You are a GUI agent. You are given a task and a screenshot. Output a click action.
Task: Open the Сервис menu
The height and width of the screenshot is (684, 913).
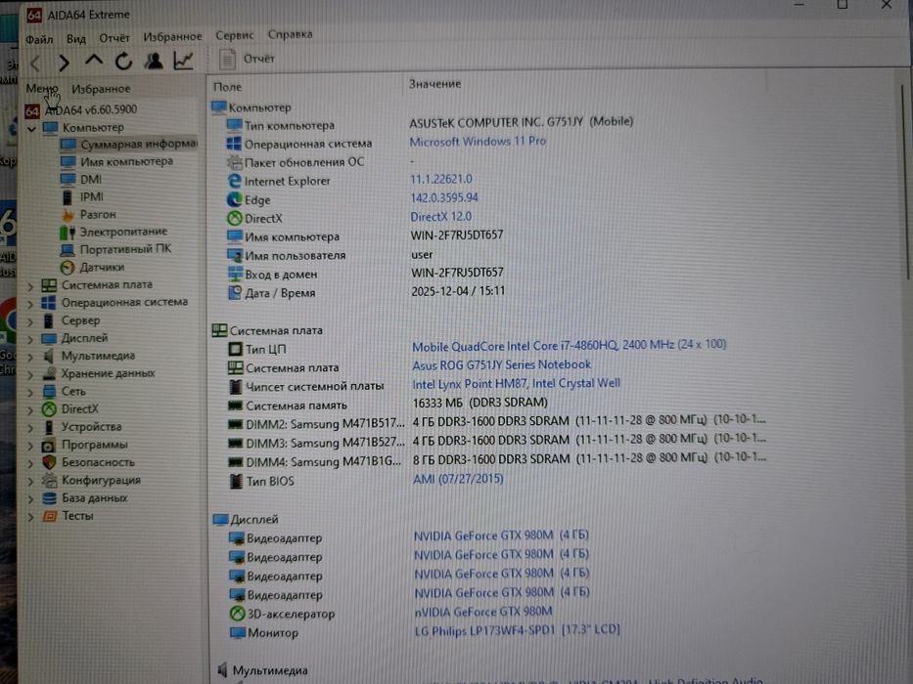pos(235,35)
